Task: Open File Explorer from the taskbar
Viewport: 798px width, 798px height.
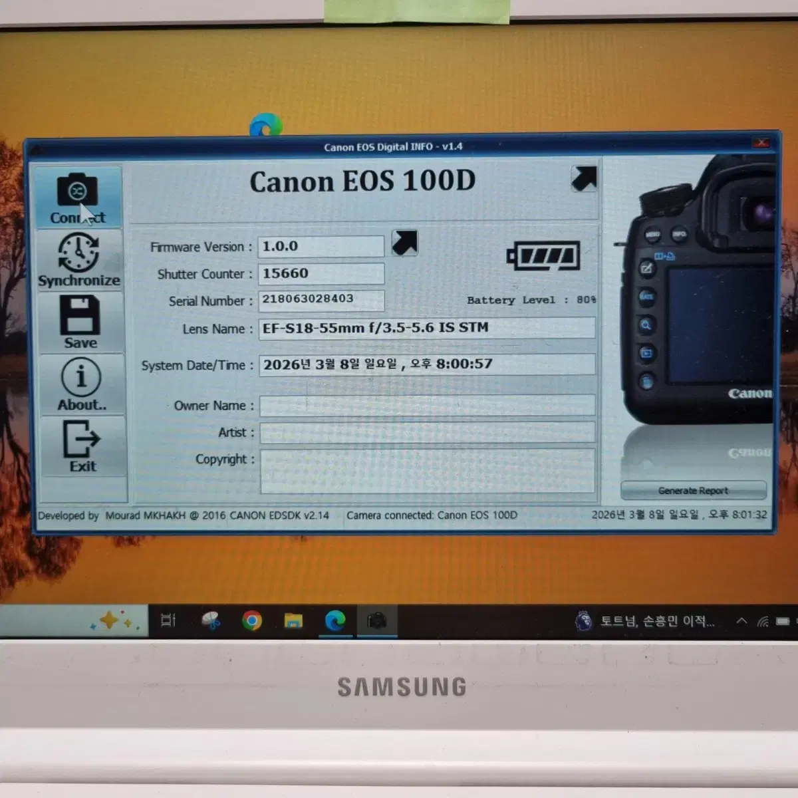Action: click(x=293, y=621)
